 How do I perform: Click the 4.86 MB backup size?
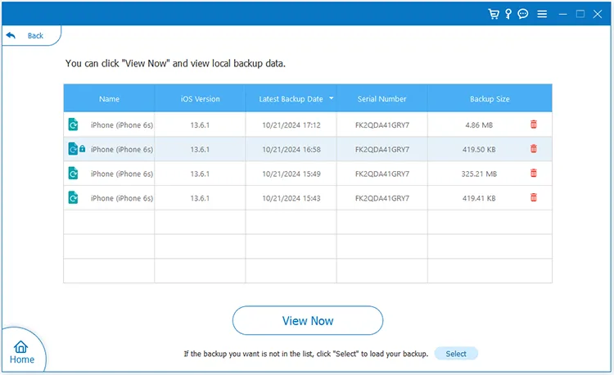pos(479,125)
